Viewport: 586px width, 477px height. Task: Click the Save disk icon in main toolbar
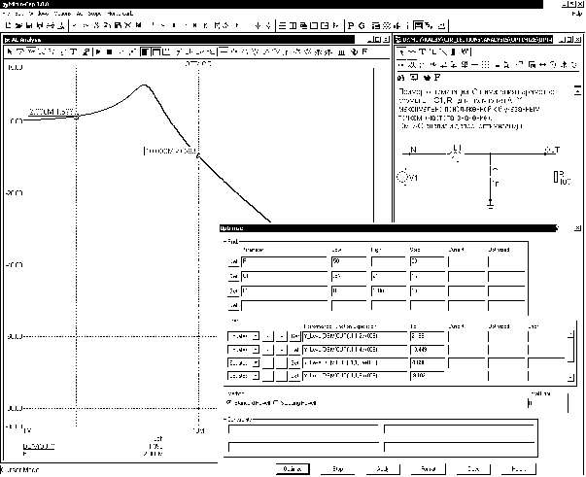29,25
